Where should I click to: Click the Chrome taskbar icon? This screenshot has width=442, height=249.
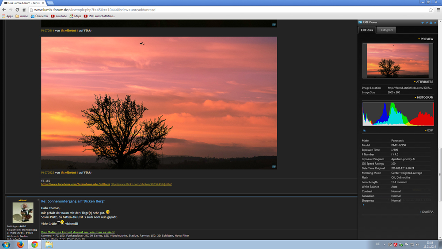[x=34, y=245]
